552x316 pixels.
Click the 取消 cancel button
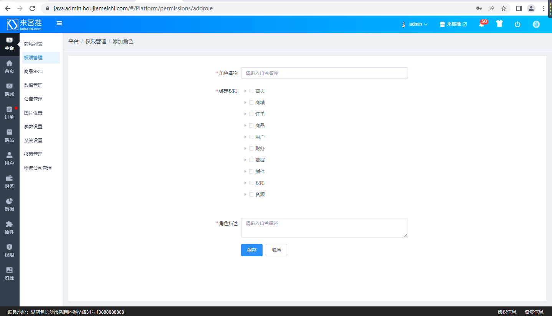click(276, 250)
